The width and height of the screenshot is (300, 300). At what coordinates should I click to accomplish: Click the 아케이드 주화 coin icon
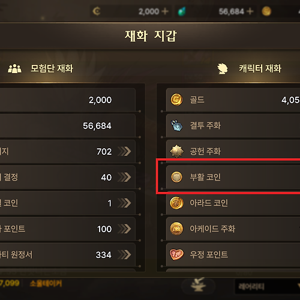click(176, 229)
